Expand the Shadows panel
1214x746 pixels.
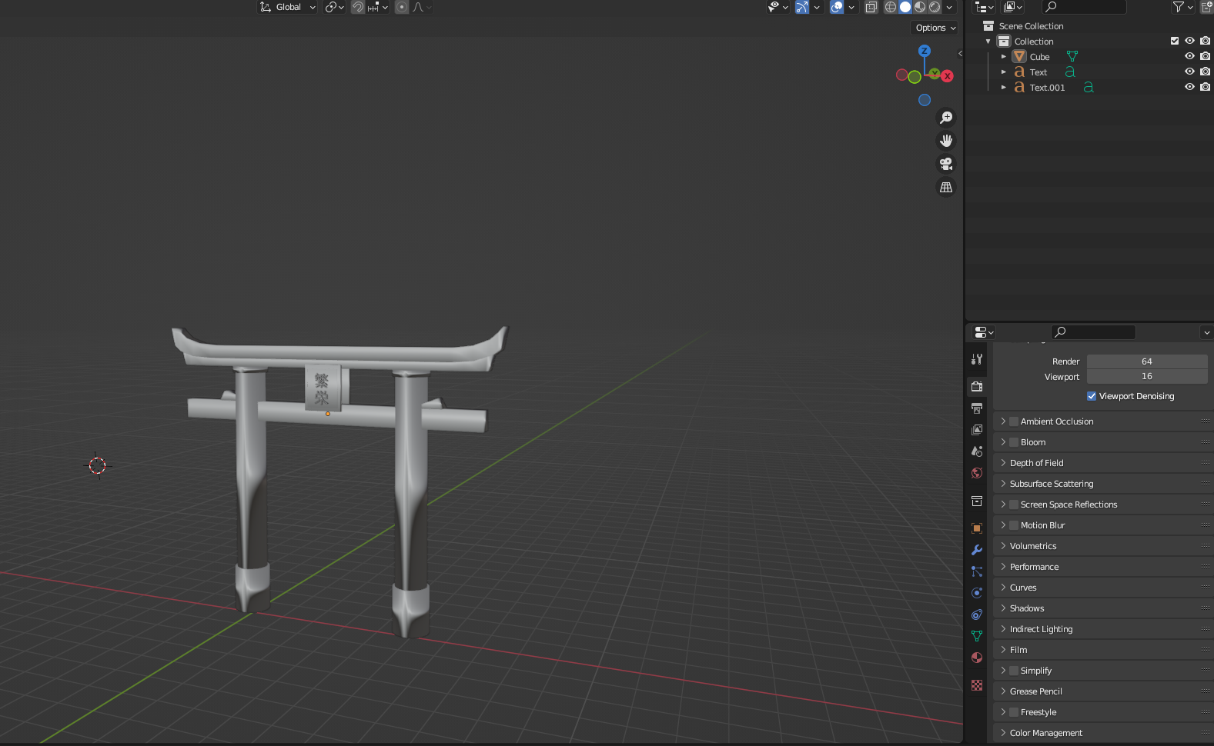click(1102, 608)
